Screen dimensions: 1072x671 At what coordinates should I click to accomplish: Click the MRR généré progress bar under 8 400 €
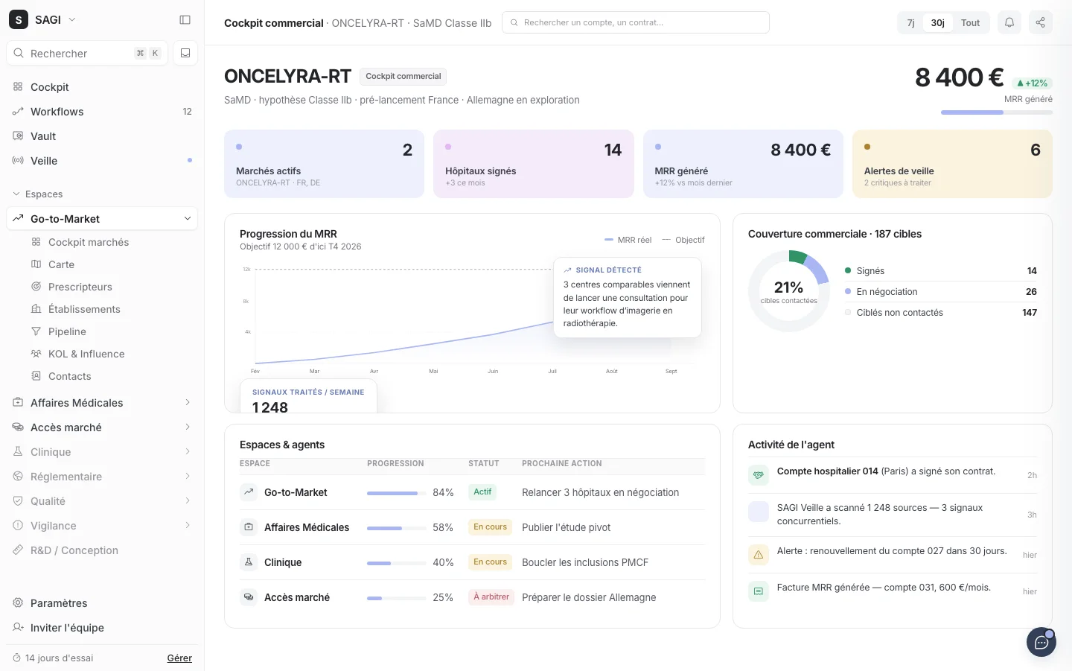click(997, 112)
